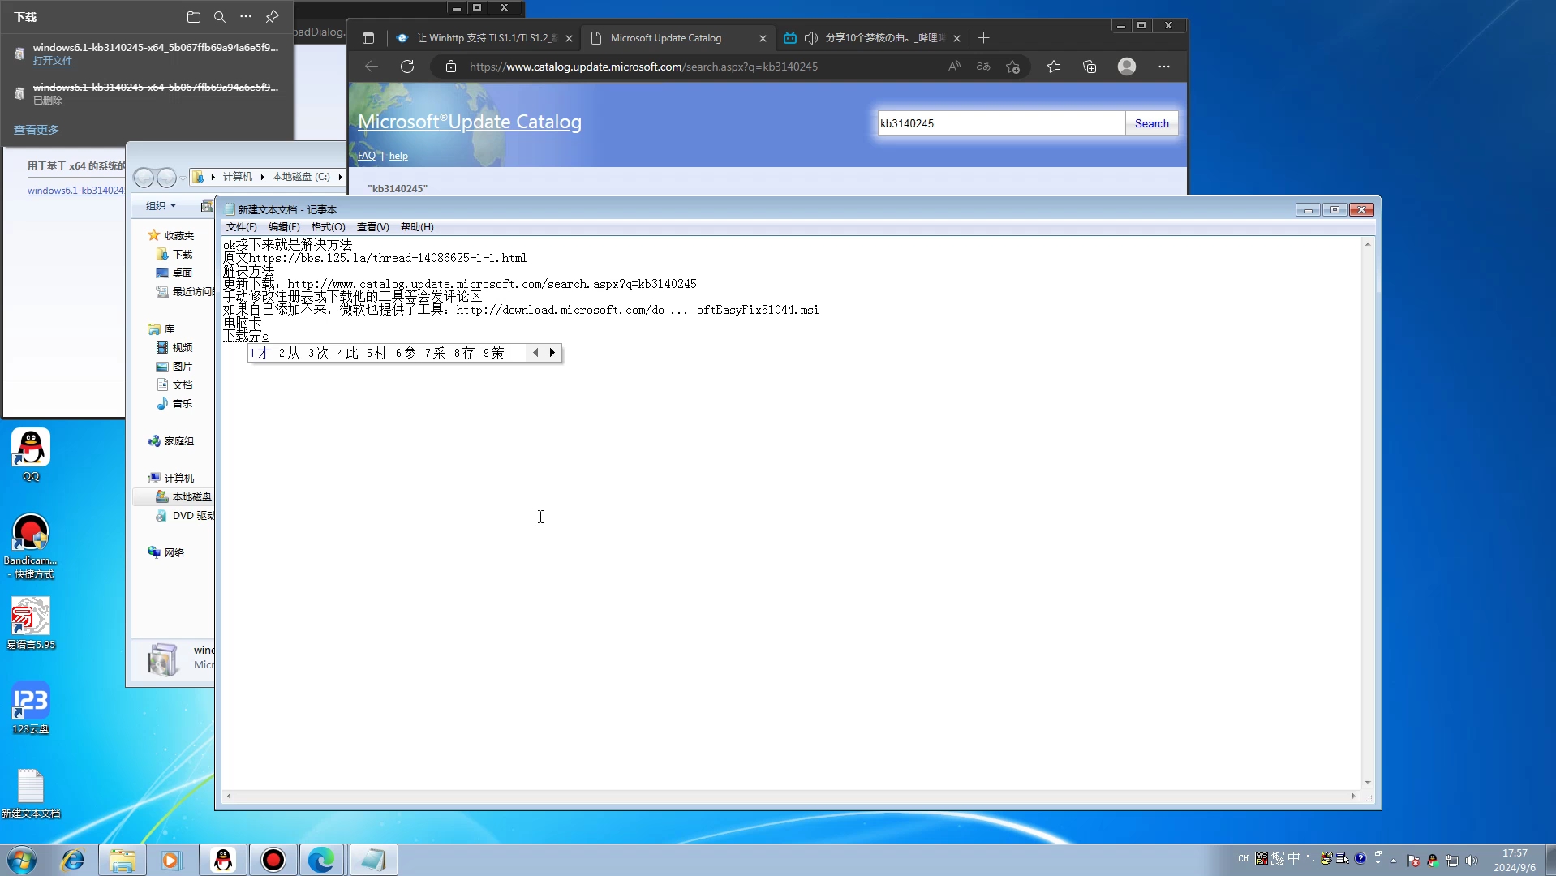Open the 查看(V) menu in Notepad
Screen dimensions: 1556x876
373,227
